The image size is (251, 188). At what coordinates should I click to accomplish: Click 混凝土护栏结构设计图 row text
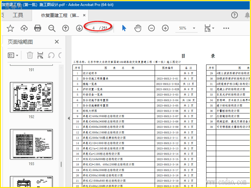pos(231,89)
